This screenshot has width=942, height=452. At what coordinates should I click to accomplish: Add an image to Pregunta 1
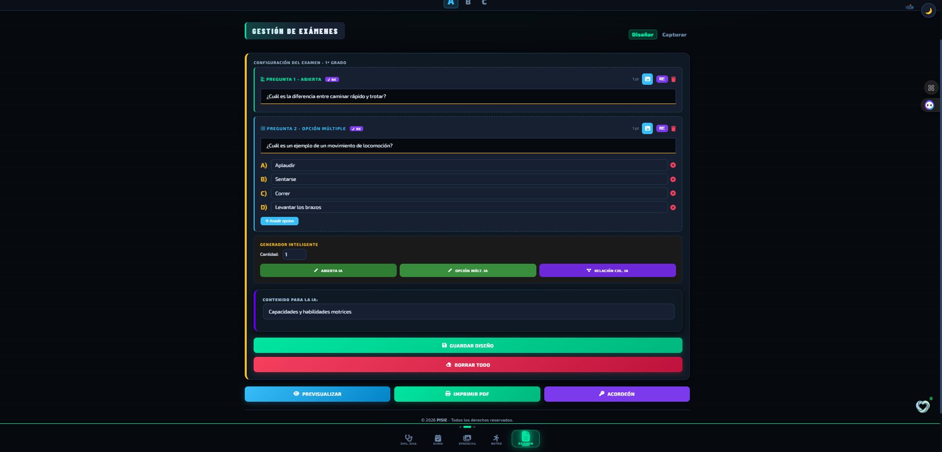(x=647, y=79)
